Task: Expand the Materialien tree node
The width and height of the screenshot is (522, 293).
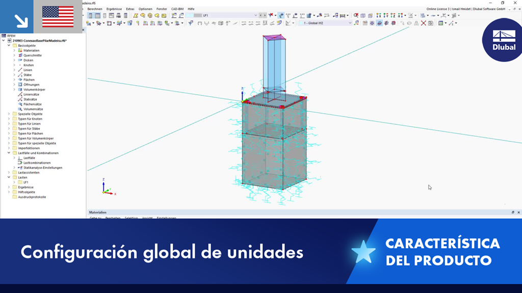Action: (14, 50)
